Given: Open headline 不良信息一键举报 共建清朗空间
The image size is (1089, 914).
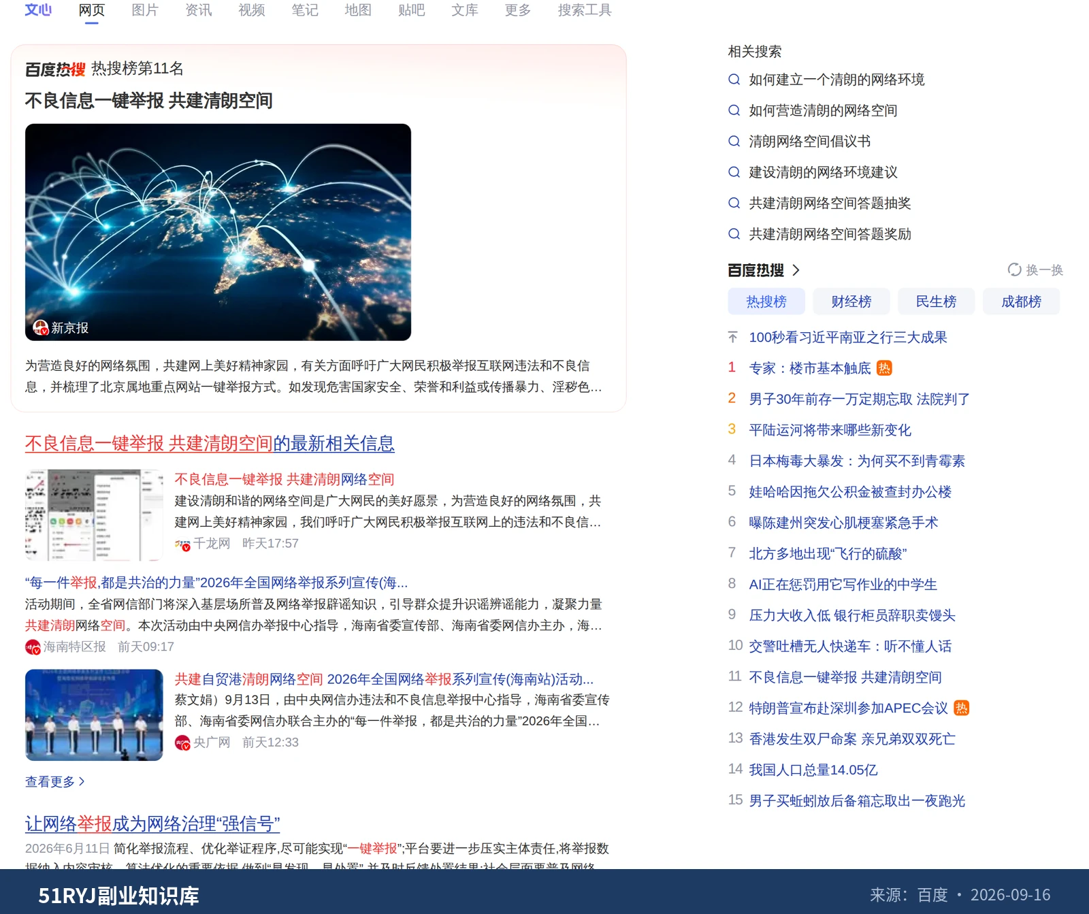Looking at the screenshot, I should [x=149, y=101].
